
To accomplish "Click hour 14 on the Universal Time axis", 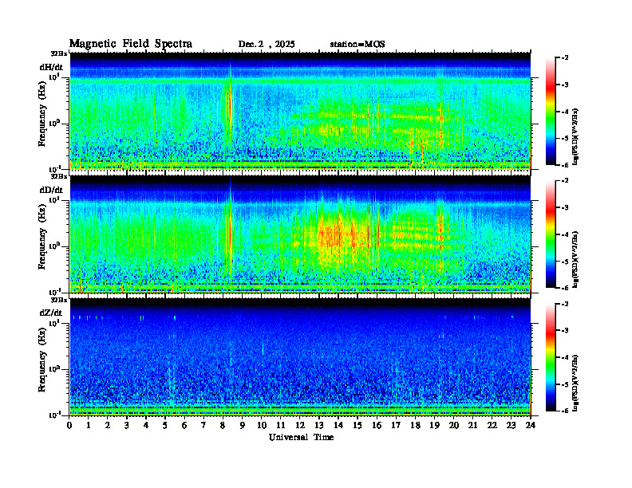I will [x=338, y=425].
